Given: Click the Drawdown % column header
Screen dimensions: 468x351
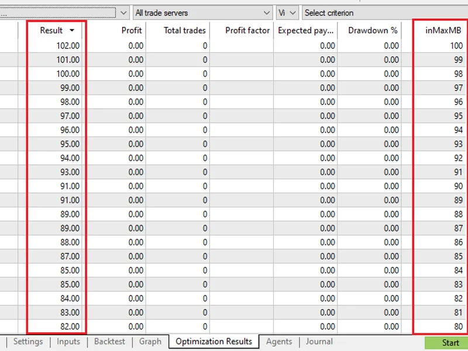Looking at the screenshot, I should (x=373, y=30).
